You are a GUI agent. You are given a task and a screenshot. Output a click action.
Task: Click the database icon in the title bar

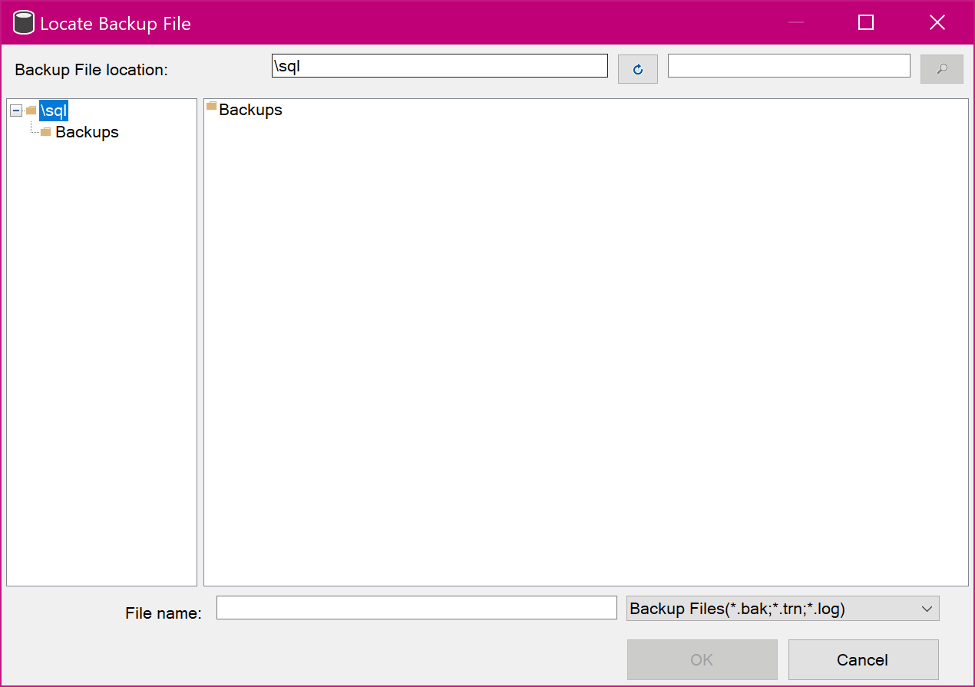(22, 22)
